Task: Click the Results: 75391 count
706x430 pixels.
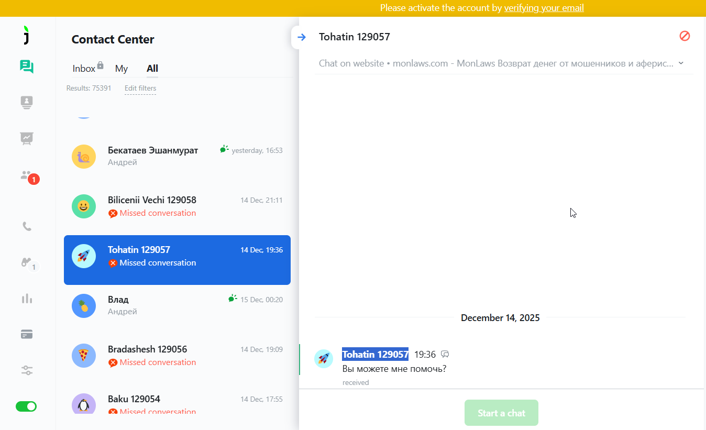Action: click(x=89, y=88)
